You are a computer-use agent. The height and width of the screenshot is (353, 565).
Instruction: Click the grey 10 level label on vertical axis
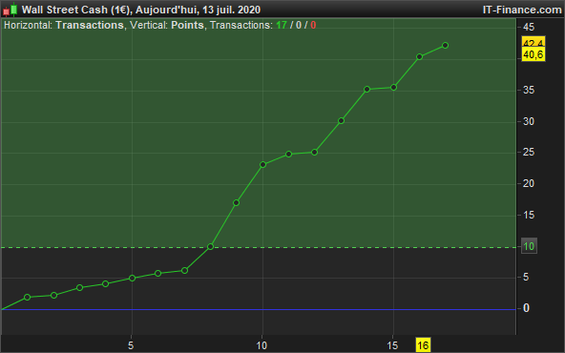coord(529,246)
